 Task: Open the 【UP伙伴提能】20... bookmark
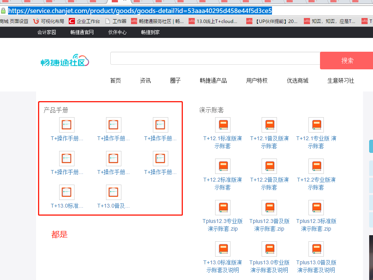(x=272, y=21)
